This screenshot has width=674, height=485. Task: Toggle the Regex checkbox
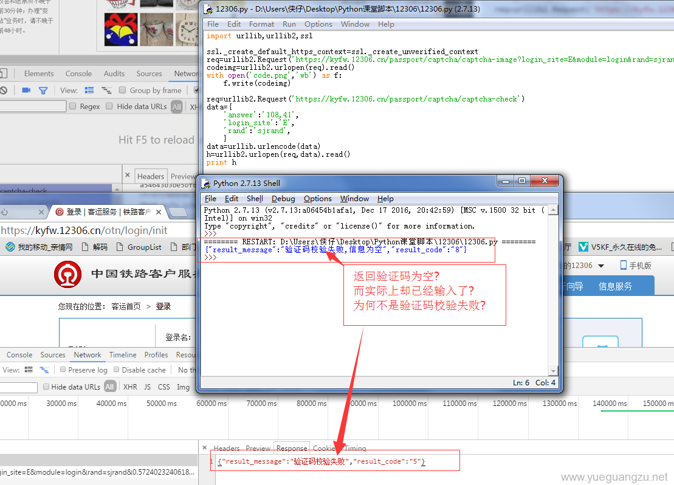tap(73, 106)
